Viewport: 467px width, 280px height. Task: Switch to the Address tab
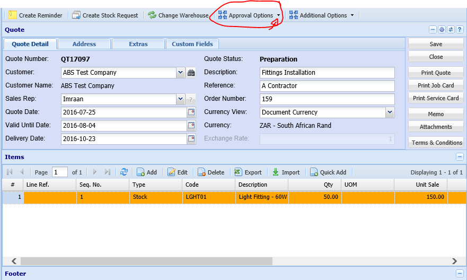[x=84, y=44]
